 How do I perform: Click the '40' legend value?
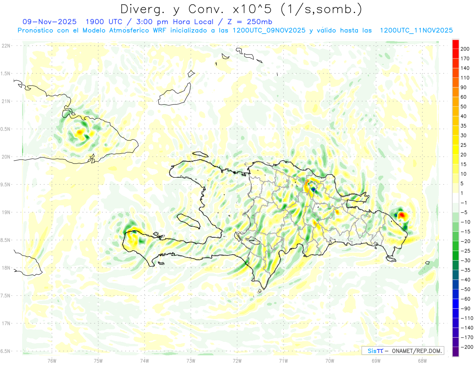click(x=464, y=116)
